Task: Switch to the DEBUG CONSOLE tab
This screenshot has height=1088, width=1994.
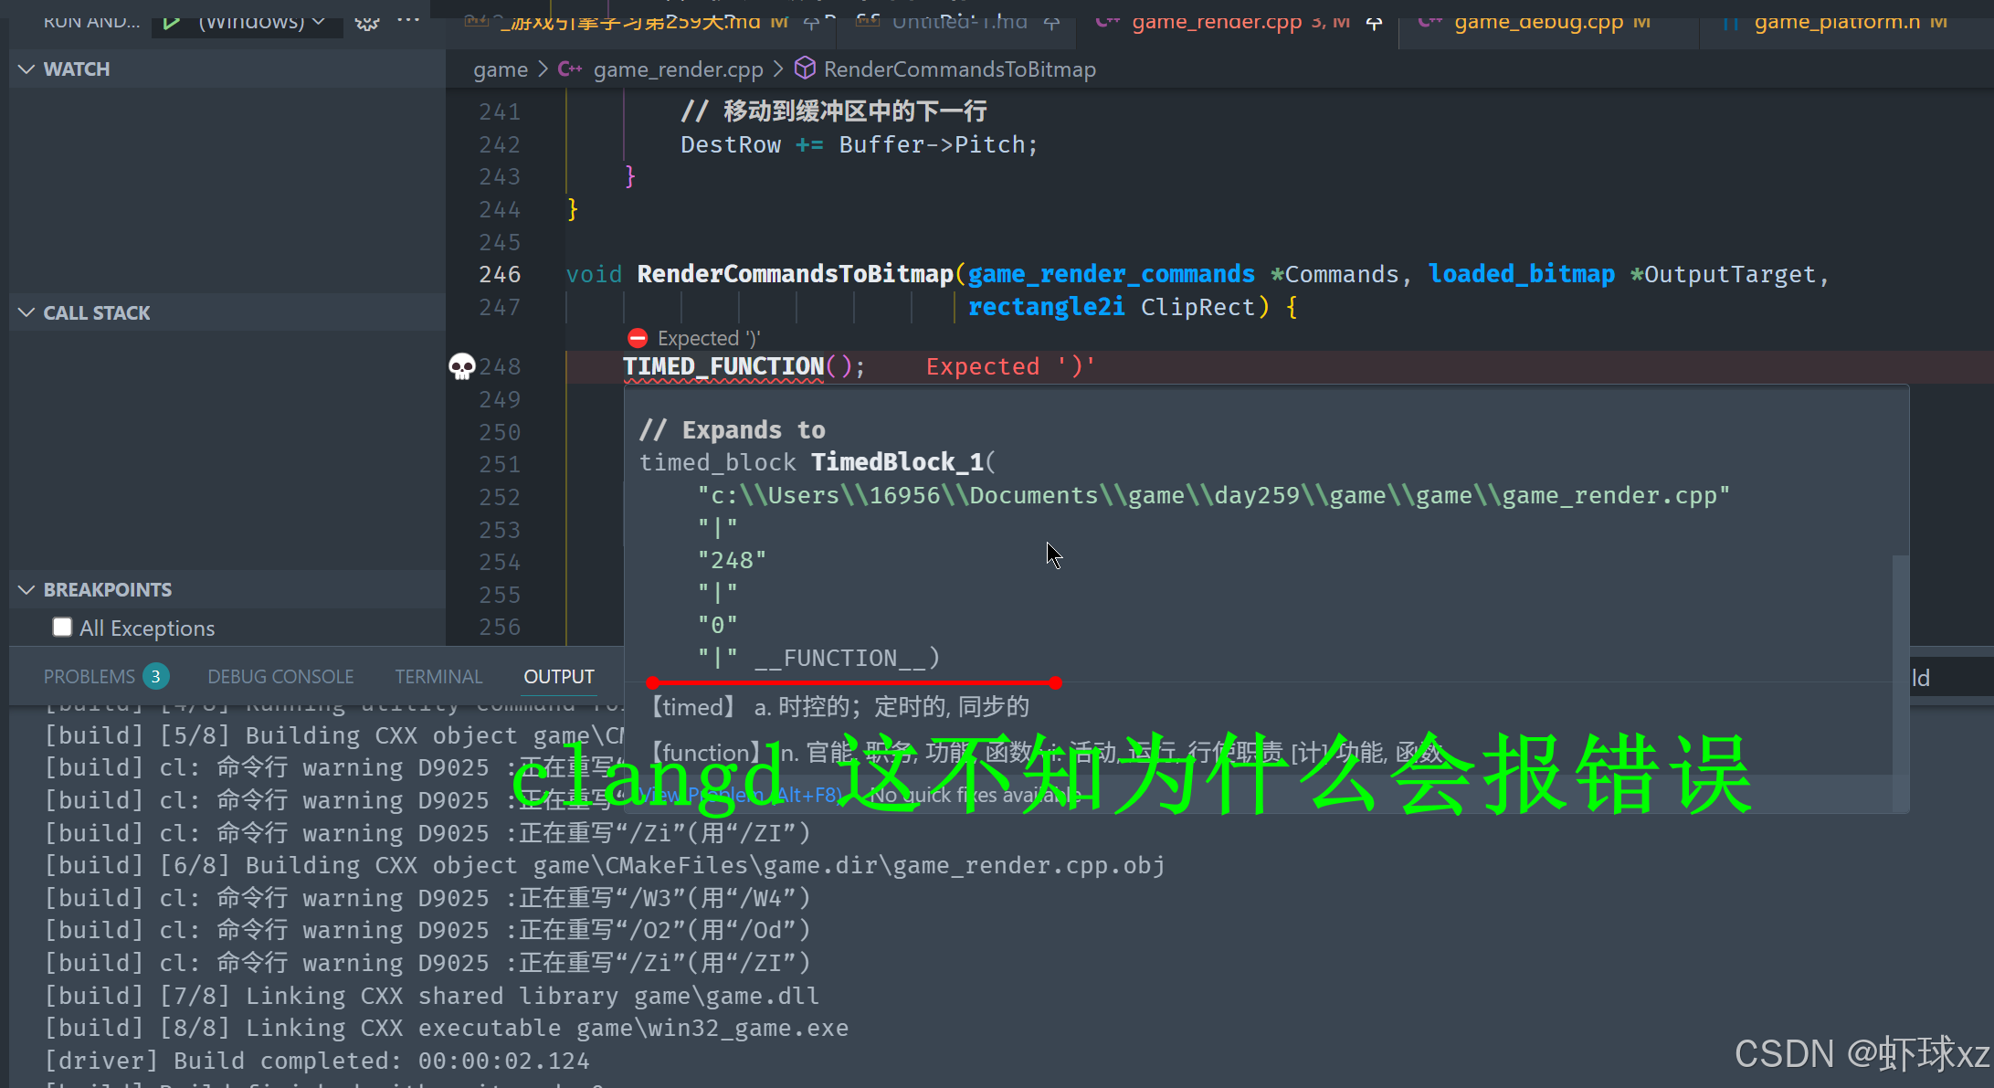Action: 280,677
